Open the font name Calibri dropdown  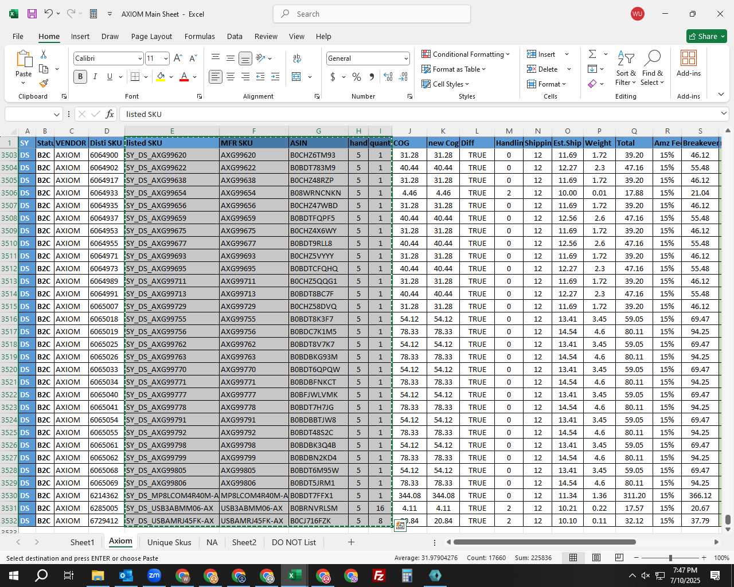(x=139, y=58)
